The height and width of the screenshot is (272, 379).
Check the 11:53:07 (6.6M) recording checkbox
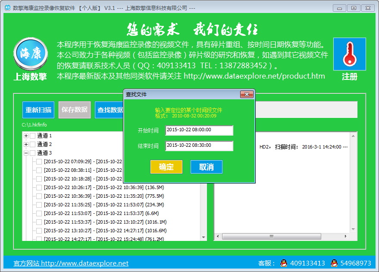point(39,213)
